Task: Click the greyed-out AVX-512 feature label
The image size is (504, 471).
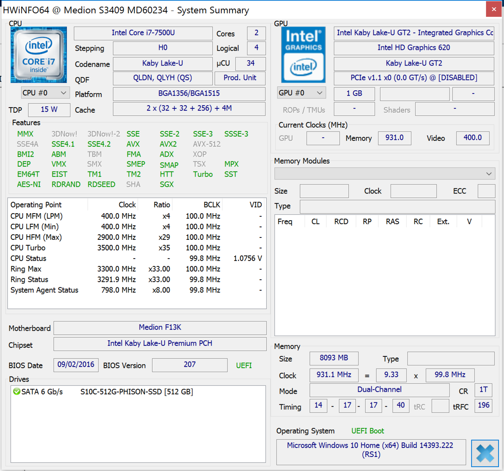Action: pos(207,144)
